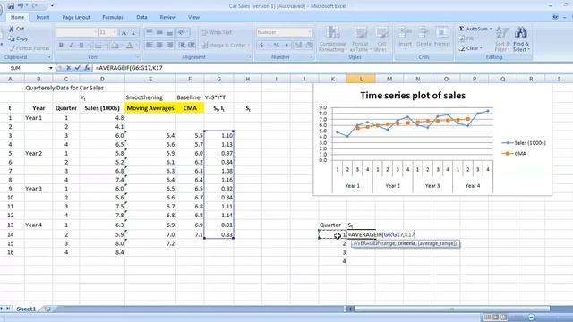Click the yellow Moving Averages header cell
573x322 pixels.
coord(150,108)
